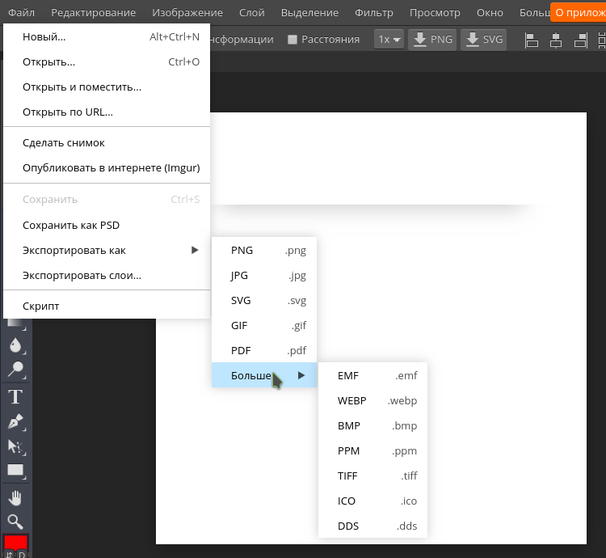Select Открыть и поместить...
This screenshot has width=606, height=558.
(x=107, y=87)
